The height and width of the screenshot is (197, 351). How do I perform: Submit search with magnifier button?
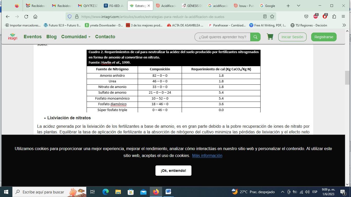point(255,37)
